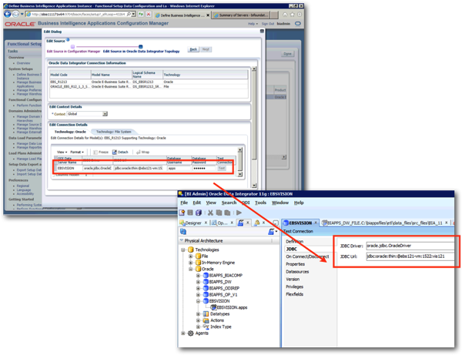This screenshot has width=462, height=355.
Task: Open the Edit menu in ODI
Action: pos(197,203)
